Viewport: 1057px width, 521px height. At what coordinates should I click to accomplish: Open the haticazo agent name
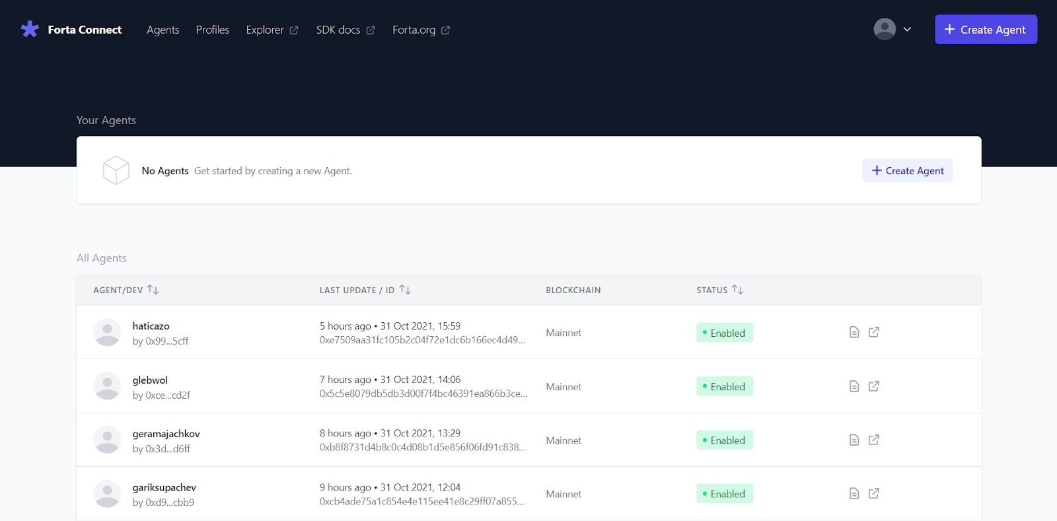point(151,326)
